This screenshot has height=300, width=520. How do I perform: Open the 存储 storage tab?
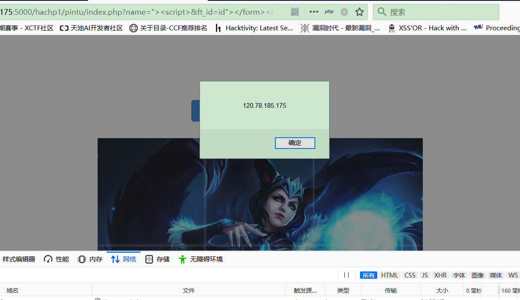(x=157, y=259)
